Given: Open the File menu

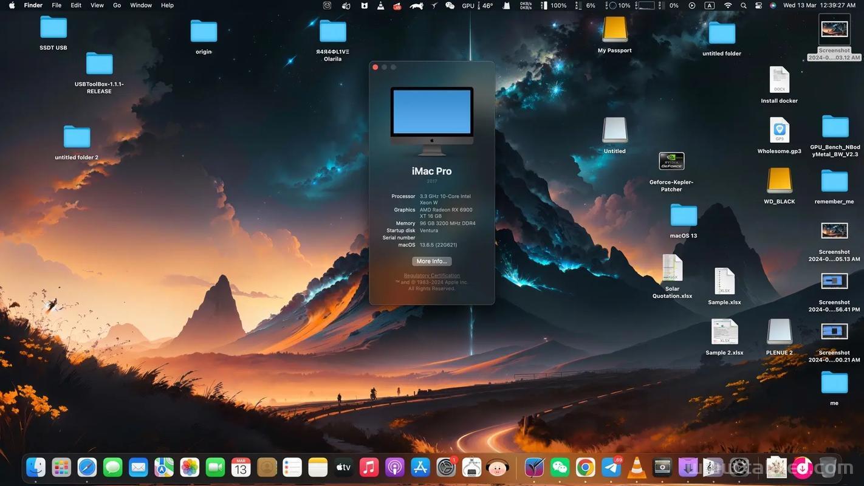Looking at the screenshot, I should click(57, 5).
